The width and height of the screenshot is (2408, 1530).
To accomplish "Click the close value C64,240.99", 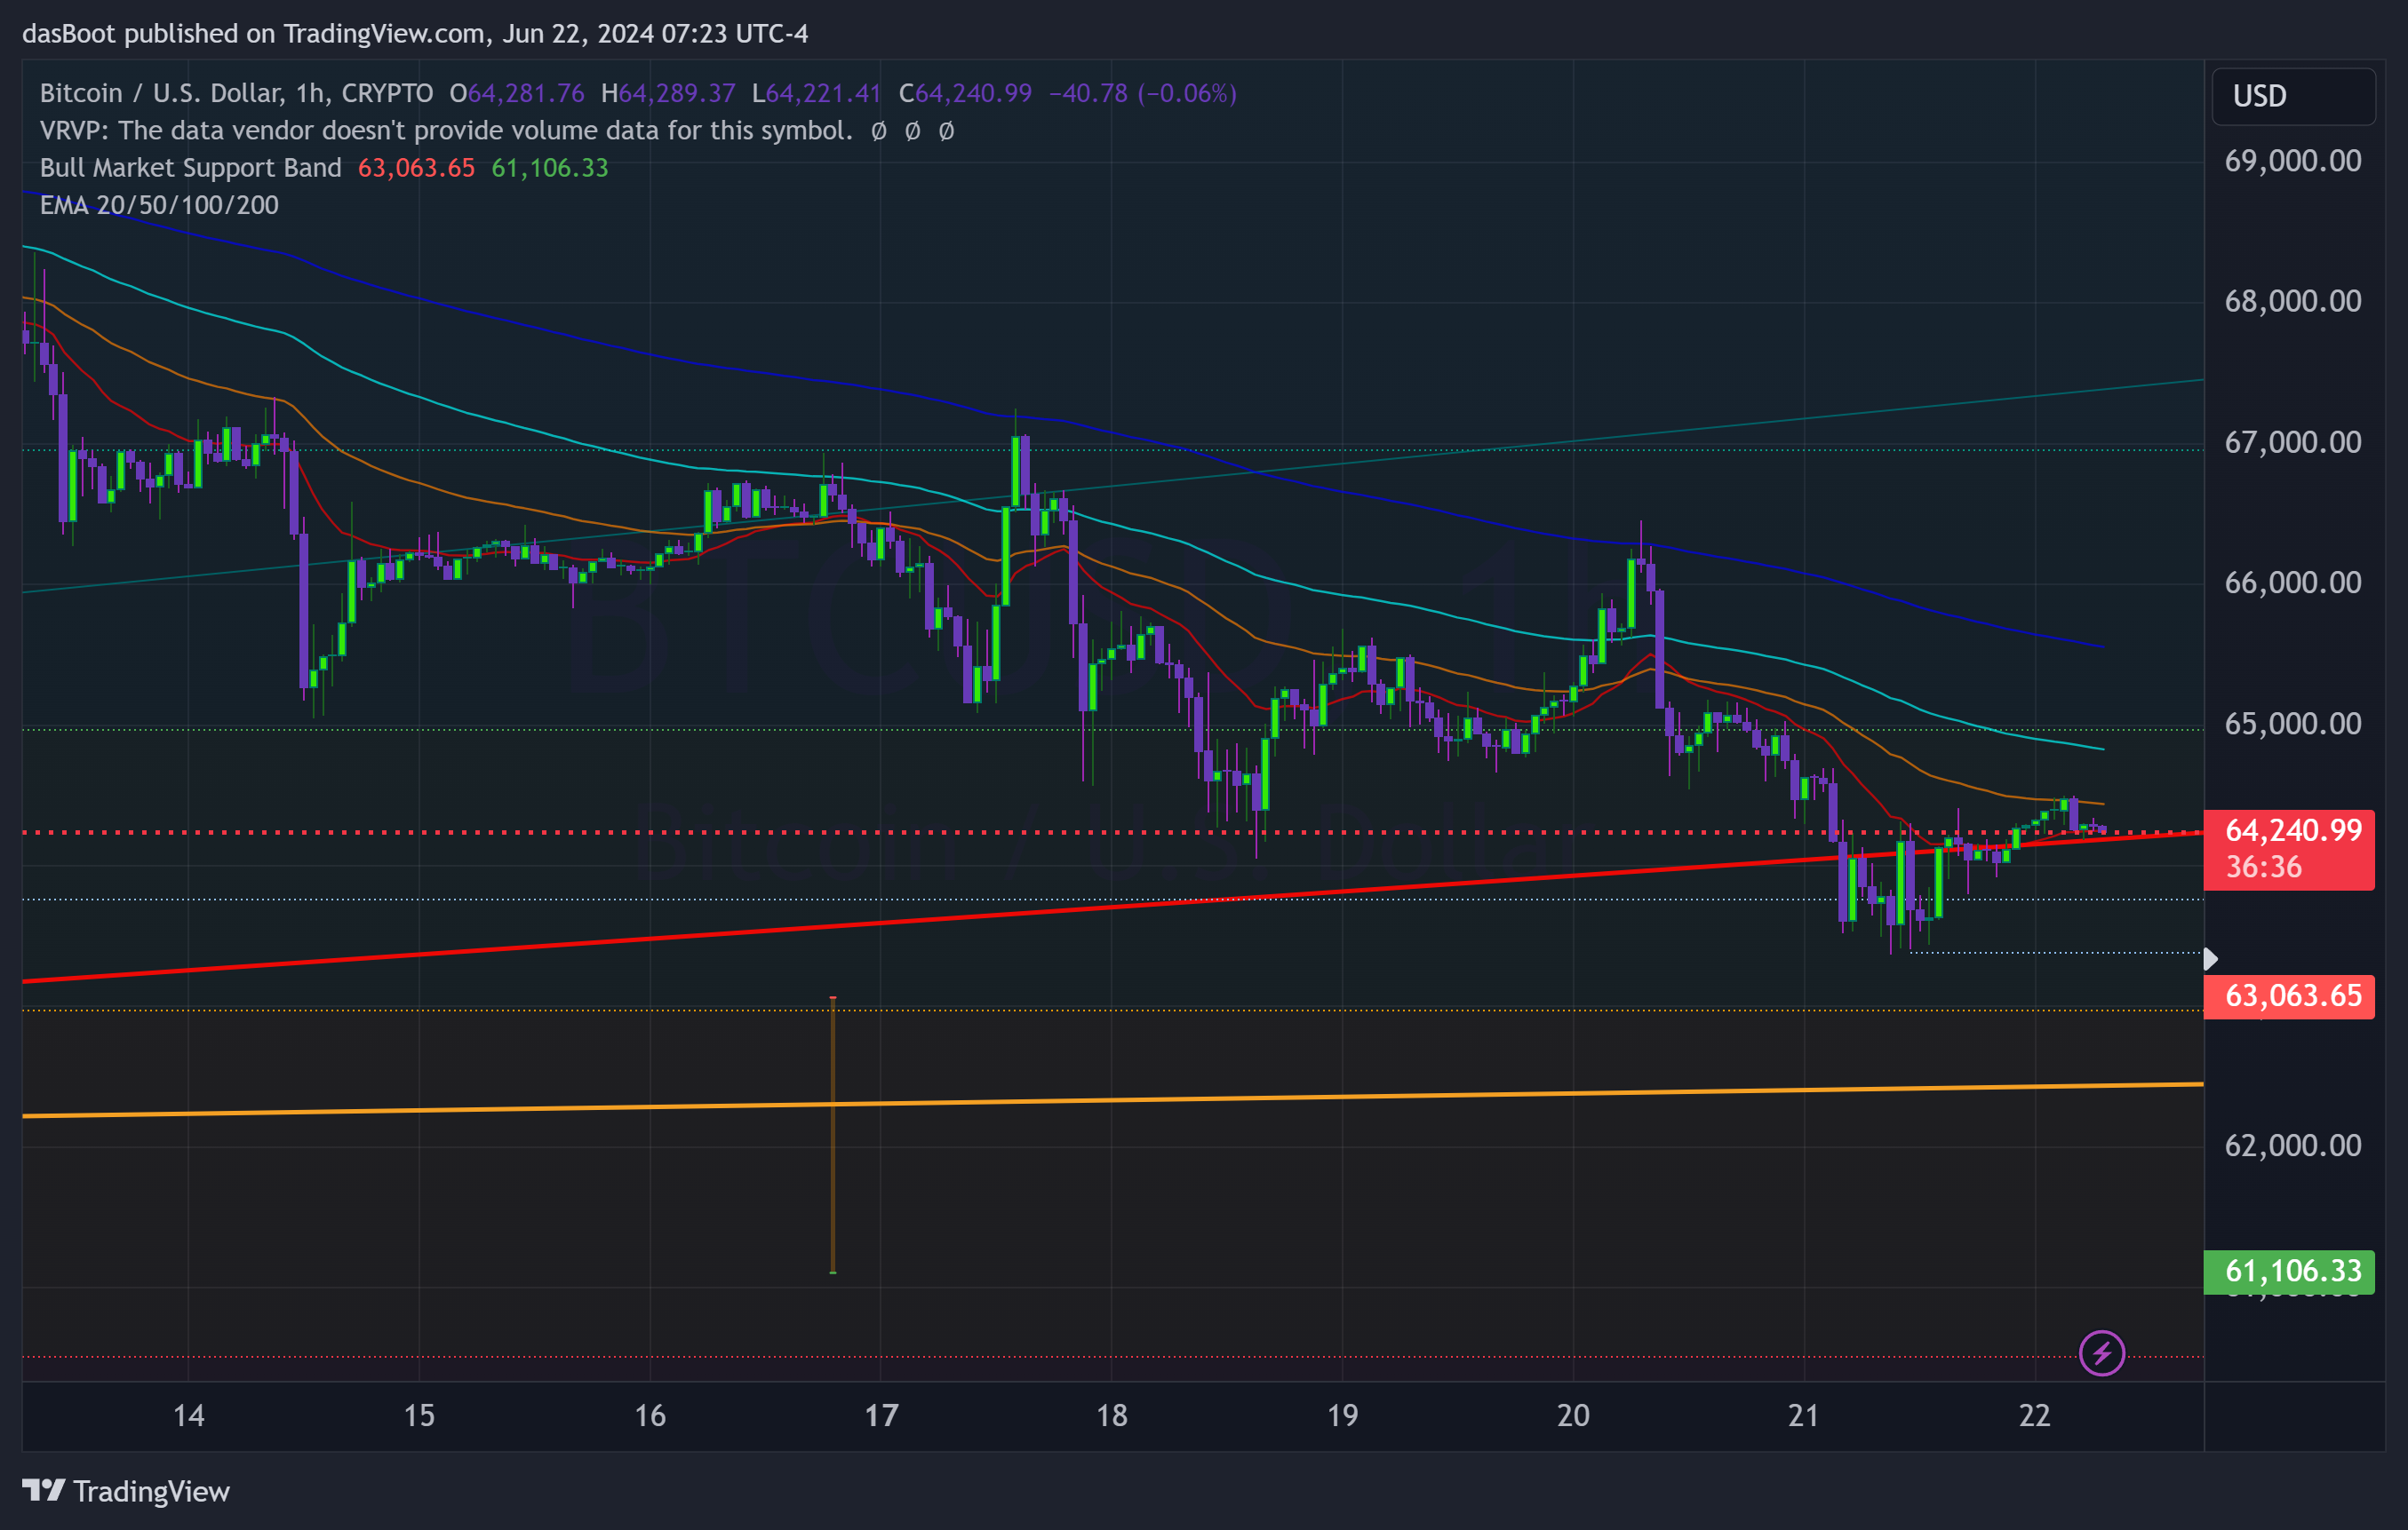I will pyautogui.click(x=965, y=93).
